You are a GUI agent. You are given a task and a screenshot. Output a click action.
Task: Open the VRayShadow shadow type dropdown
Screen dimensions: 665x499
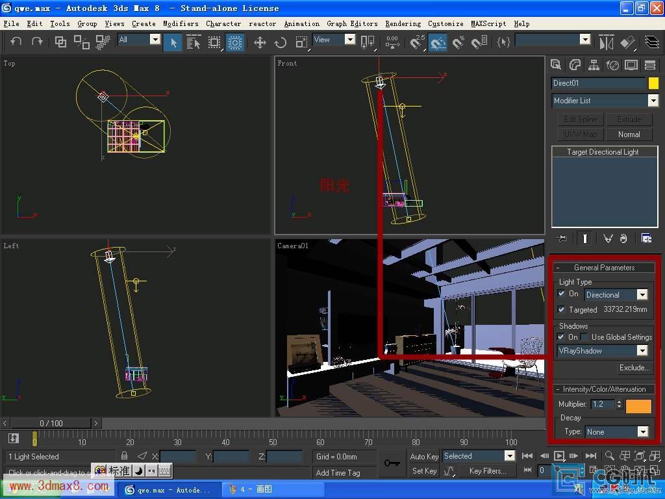pos(603,350)
